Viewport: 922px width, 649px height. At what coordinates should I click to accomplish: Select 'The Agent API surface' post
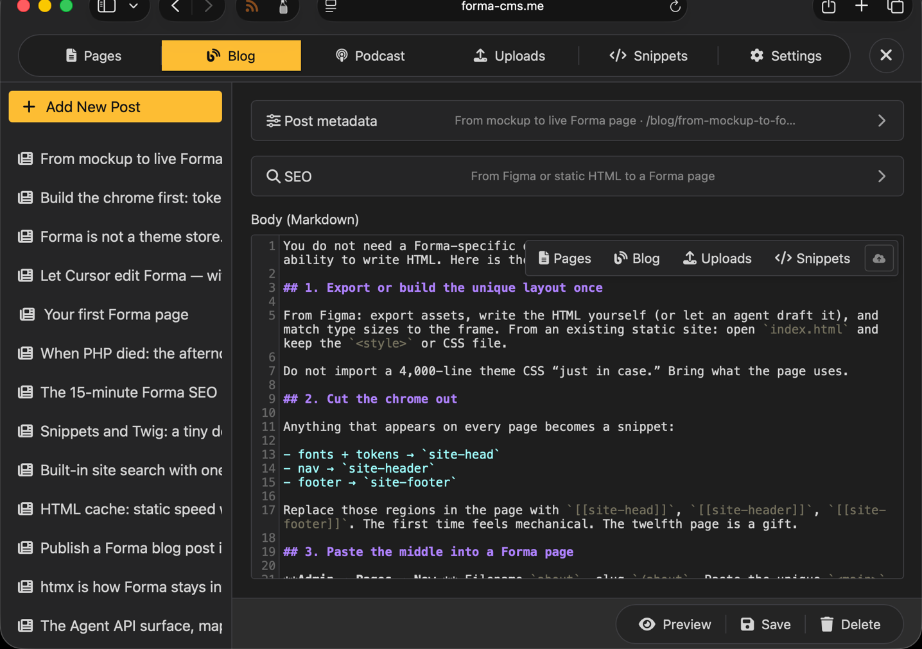click(120, 626)
